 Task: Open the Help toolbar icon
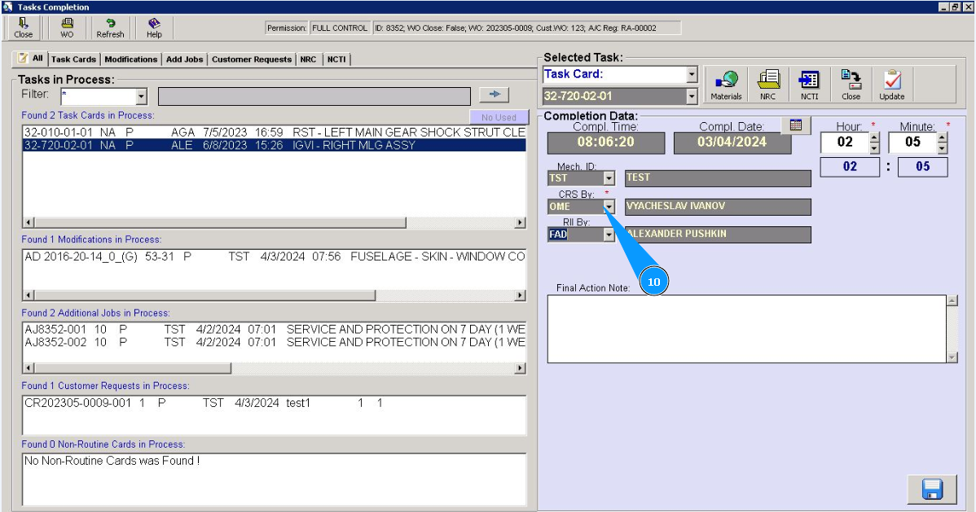point(154,28)
